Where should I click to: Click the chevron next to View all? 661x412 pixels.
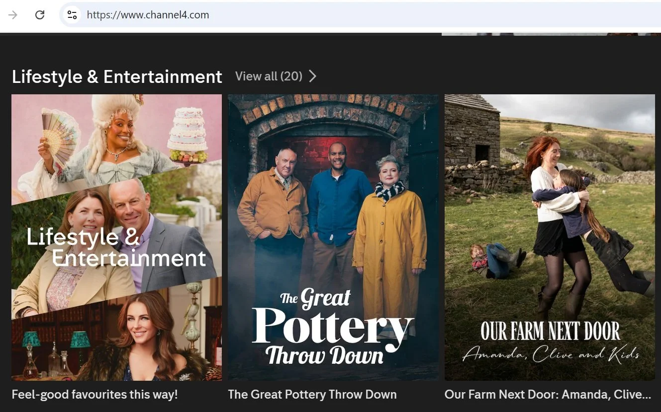coord(312,76)
